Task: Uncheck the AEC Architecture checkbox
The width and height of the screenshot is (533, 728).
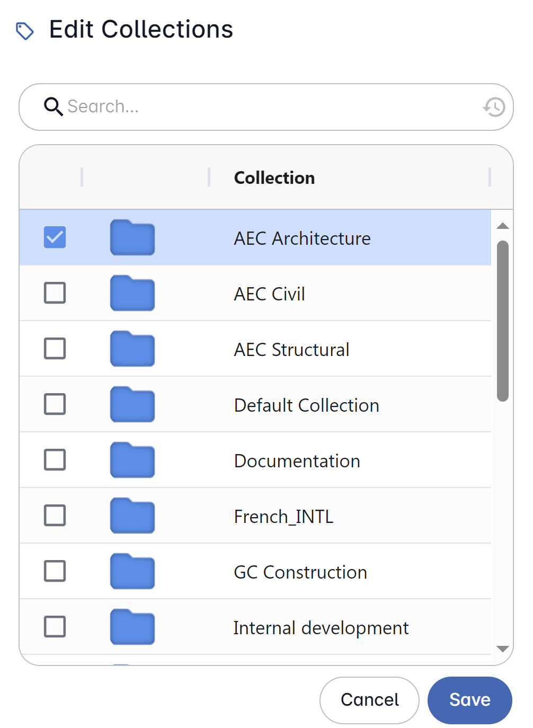Action: click(55, 237)
